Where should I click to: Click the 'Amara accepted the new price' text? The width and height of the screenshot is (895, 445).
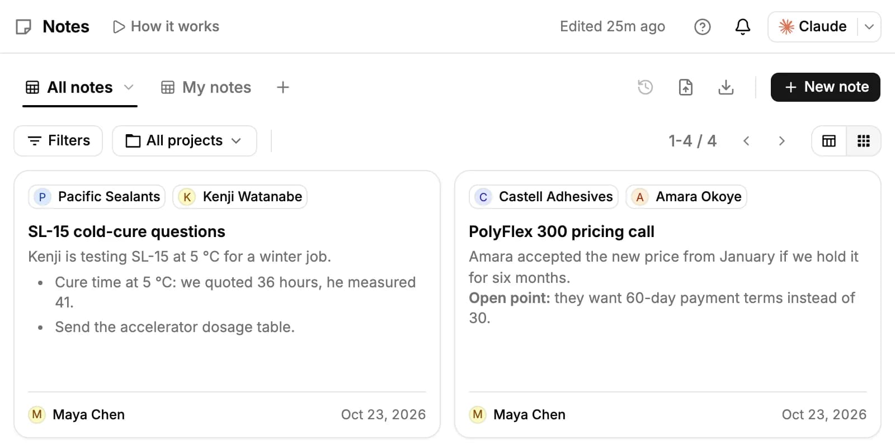(x=663, y=267)
